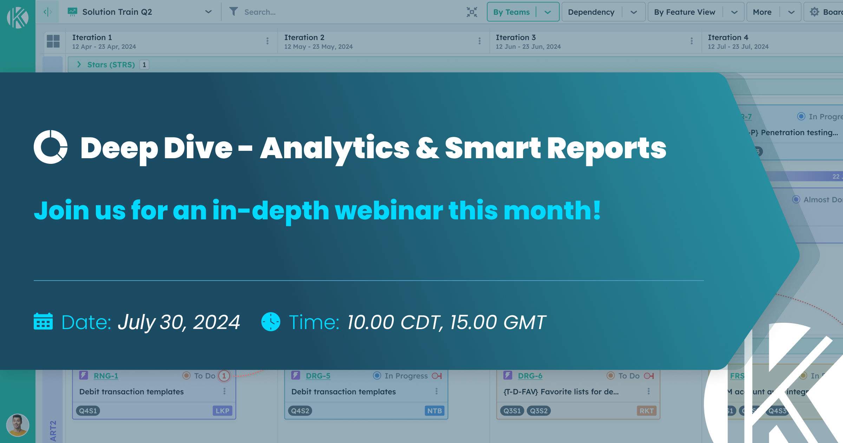Click the Q3S1 sprint tag on DRG-6
This screenshot has height=443, width=843.
click(x=512, y=411)
